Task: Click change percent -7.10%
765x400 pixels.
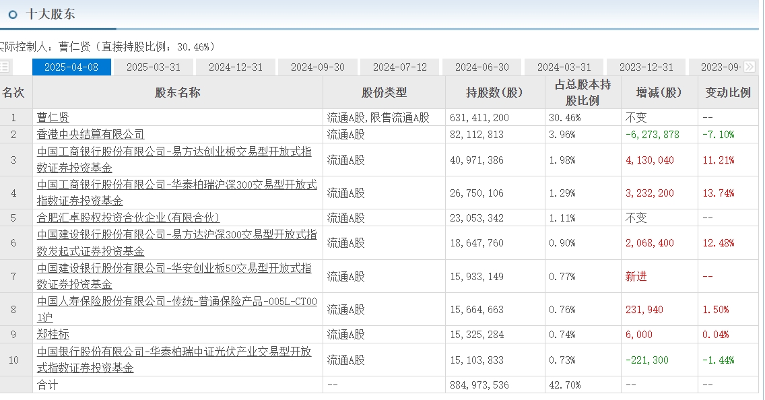Action: click(x=718, y=134)
